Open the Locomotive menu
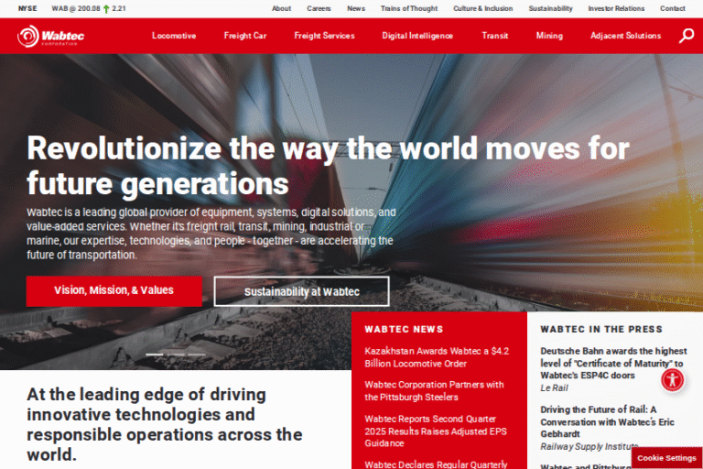703x469 pixels. pyautogui.click(x=174, y=36)
